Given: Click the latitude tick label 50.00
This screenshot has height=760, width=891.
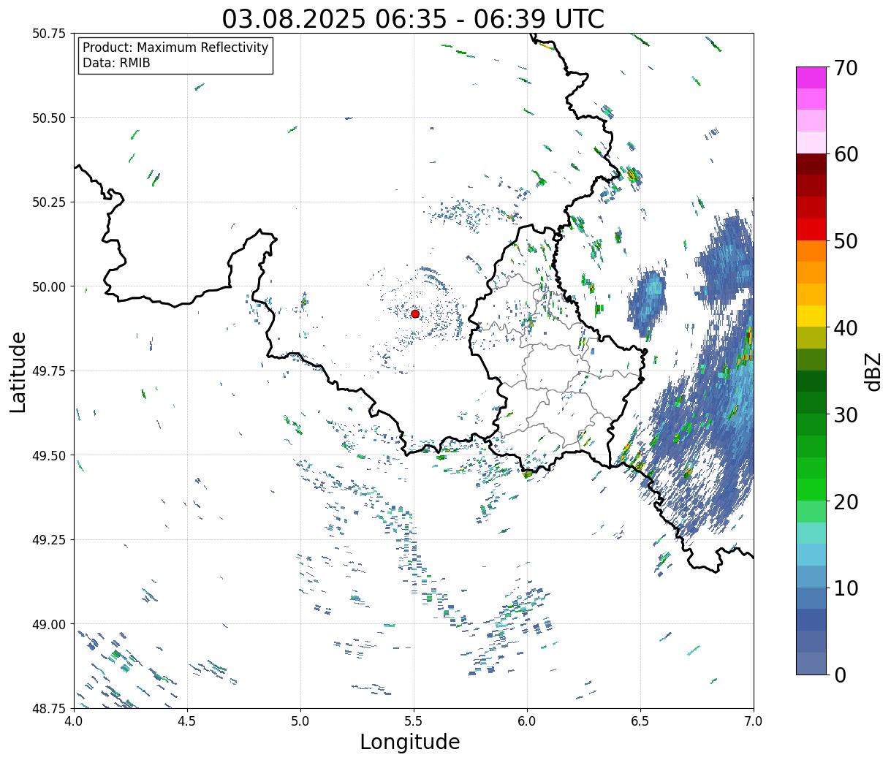Looking at the screenshot, I should tap(49, 286).
